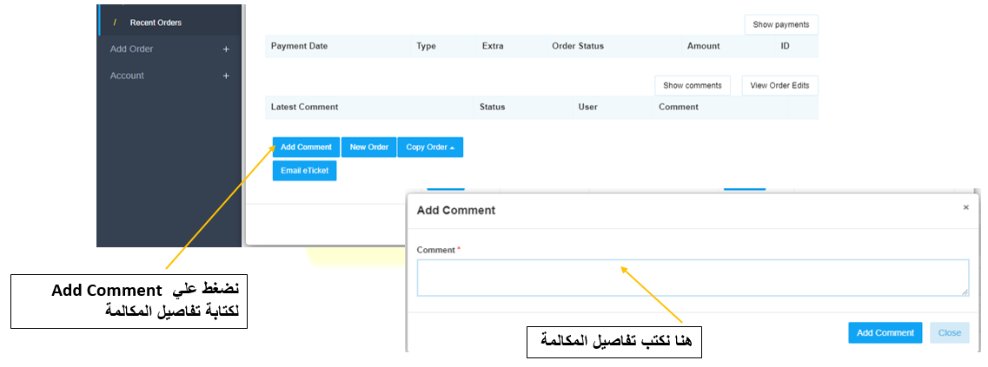Close the Add Comment dialog with the x icon
This screenshot has height=367, width=988.
tap(966, 207)
